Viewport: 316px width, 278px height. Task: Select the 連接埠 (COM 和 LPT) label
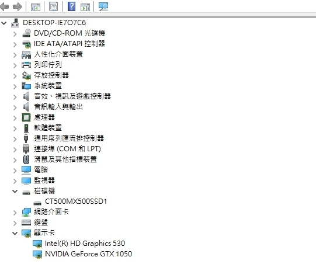(x=67, y=149)
